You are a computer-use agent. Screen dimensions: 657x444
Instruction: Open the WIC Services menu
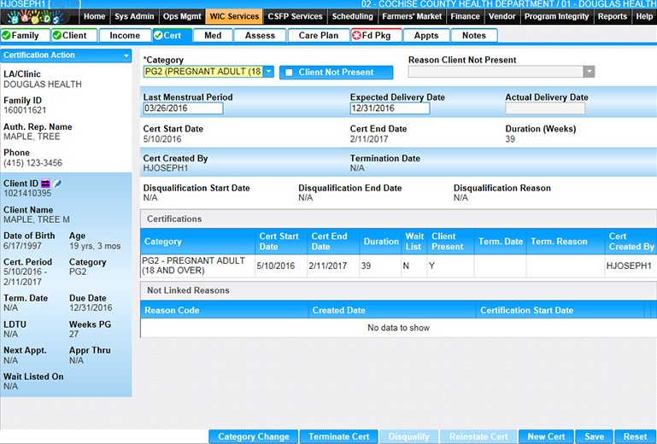coord(232,16)
